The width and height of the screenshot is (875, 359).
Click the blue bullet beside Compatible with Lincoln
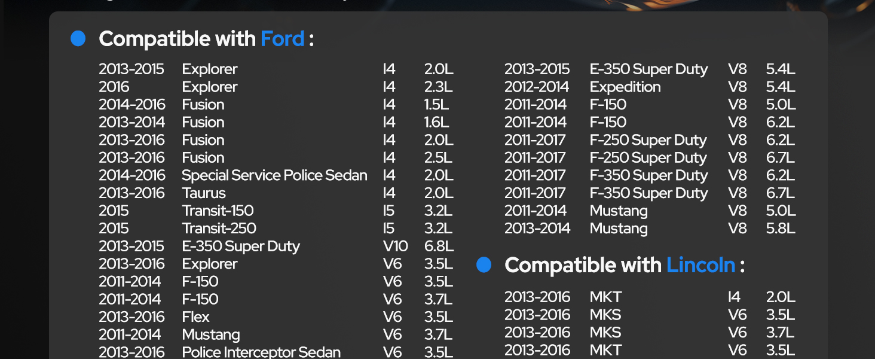coord(484,265)
